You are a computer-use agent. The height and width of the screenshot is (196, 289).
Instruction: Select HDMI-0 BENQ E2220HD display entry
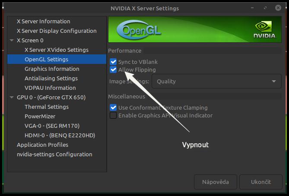(60, 135)
